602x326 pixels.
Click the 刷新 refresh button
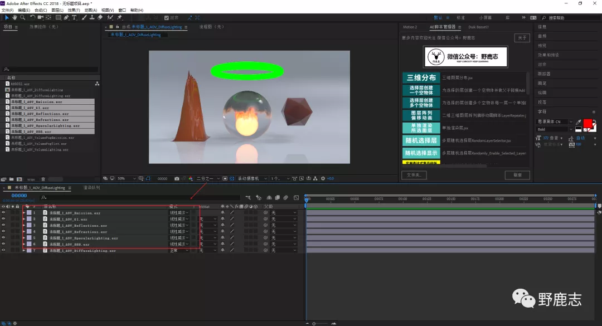point(517,175)
